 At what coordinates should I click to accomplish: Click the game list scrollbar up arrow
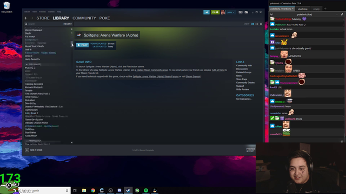click(x=72, y=33)
